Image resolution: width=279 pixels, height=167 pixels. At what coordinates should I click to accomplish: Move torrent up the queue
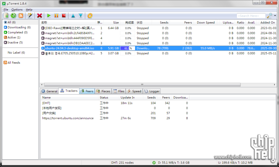point(73,16)
